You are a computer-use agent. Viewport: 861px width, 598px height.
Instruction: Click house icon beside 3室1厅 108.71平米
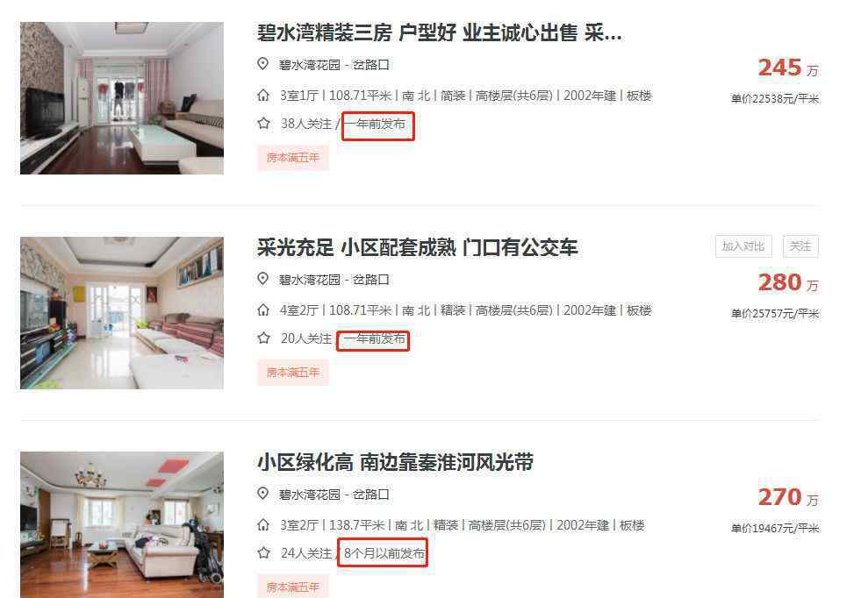coord(263,96)
